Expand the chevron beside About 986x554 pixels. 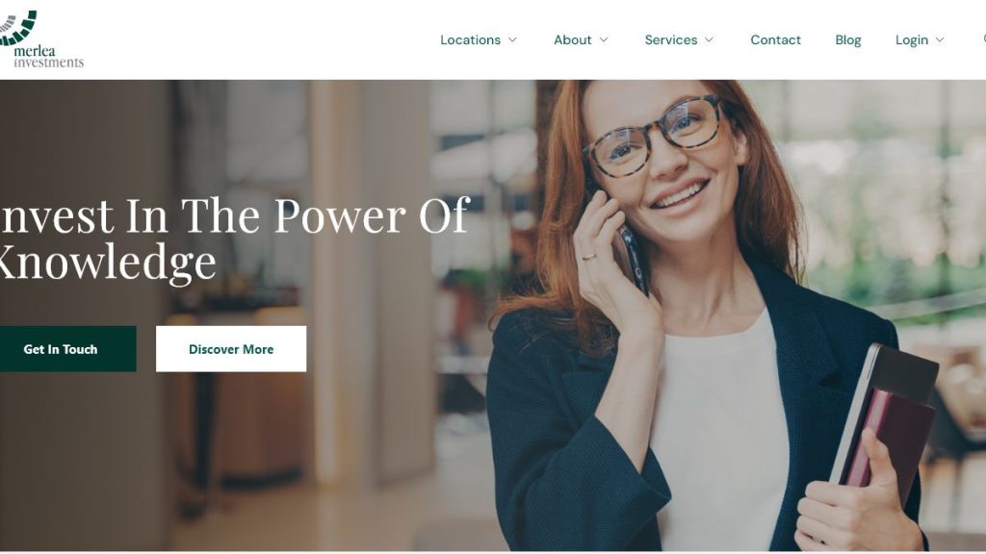tap(604, 39)
